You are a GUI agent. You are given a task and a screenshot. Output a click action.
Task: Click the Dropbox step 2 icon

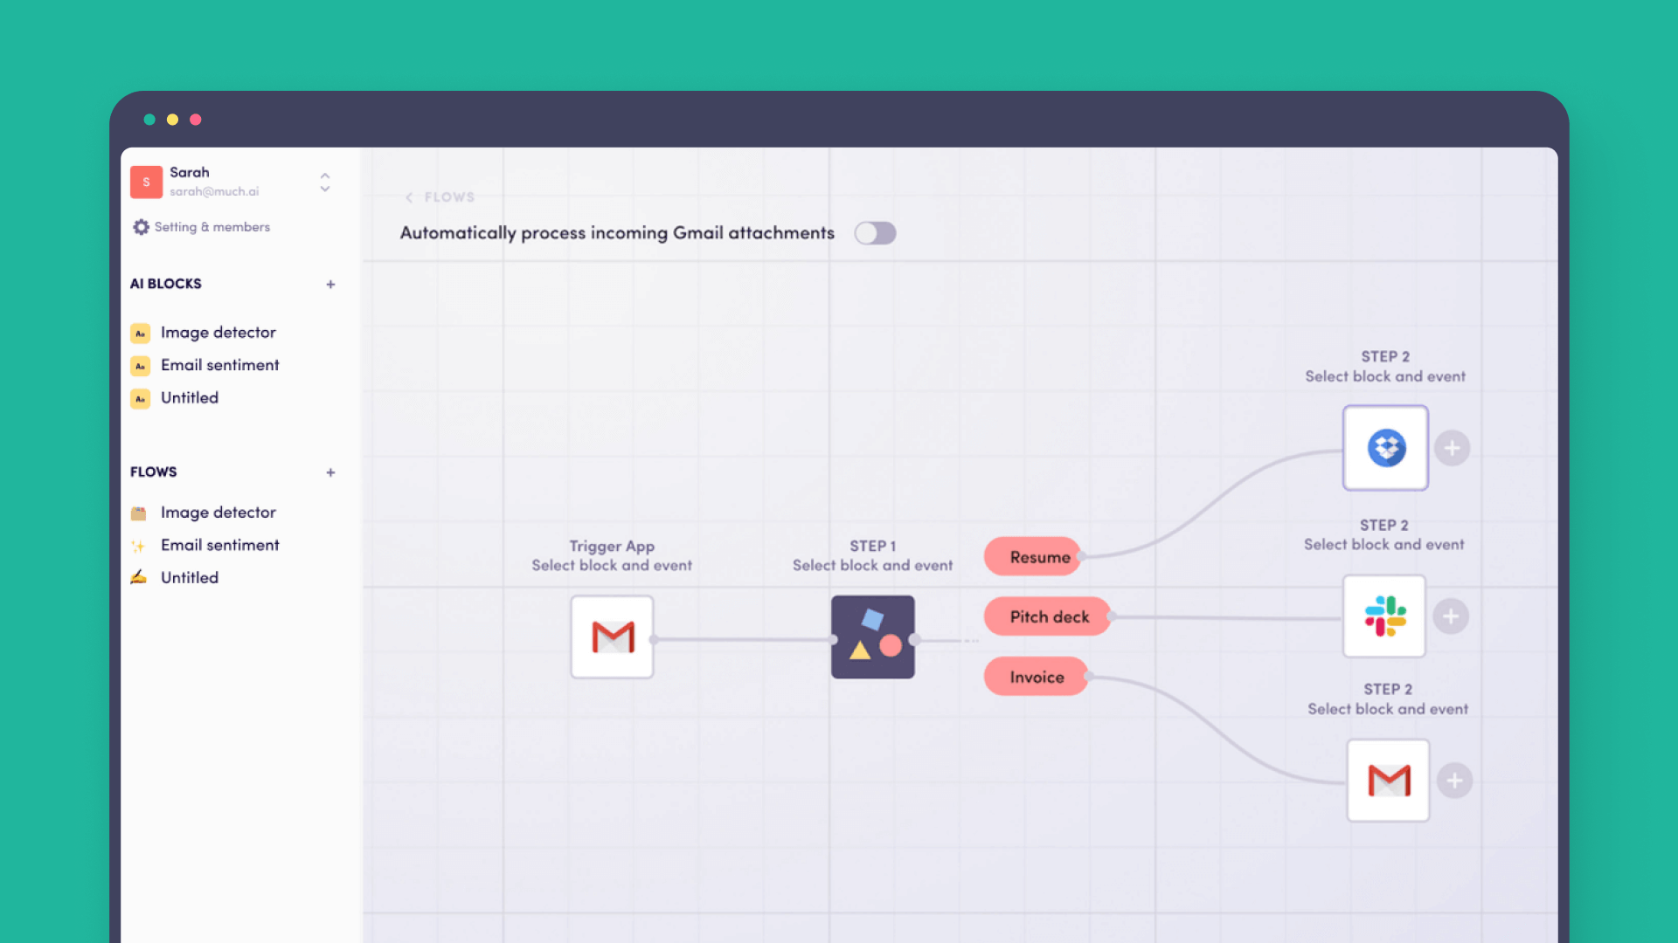click(x=1386, y=447)
